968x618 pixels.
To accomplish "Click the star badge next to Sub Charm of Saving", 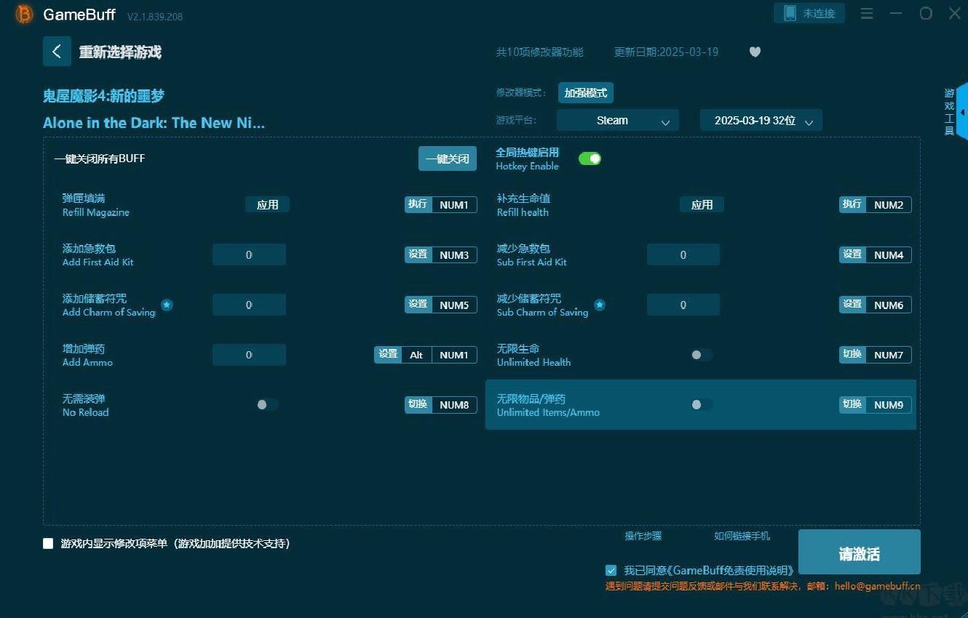I will pyautogui.click(x=600, y=305).
